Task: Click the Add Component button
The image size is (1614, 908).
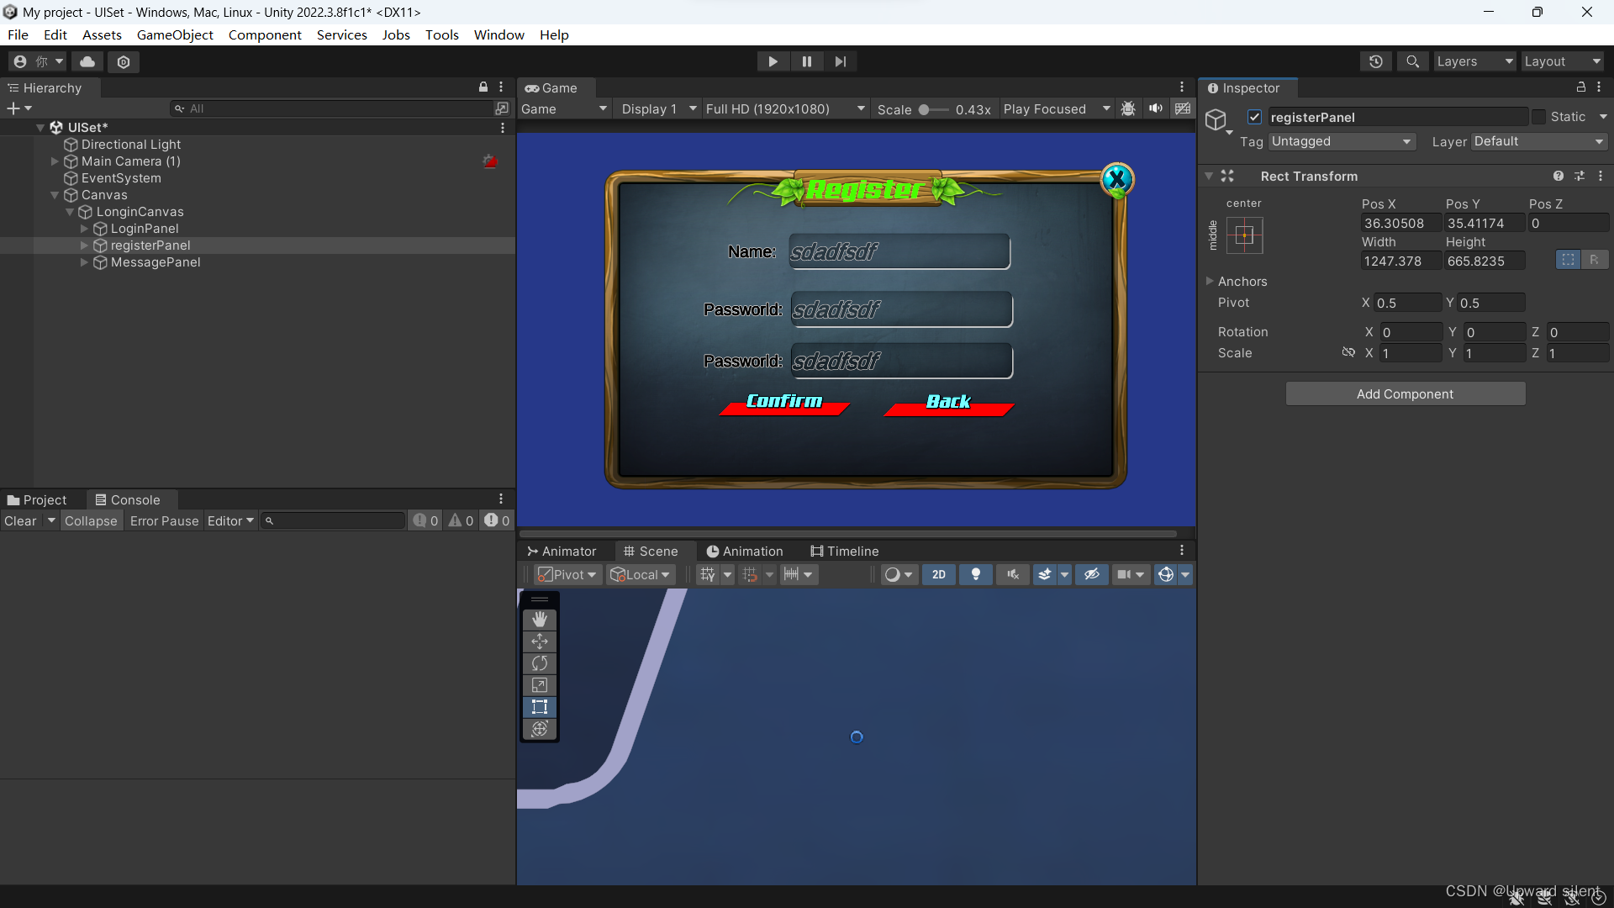Action: coord(1405,393)
